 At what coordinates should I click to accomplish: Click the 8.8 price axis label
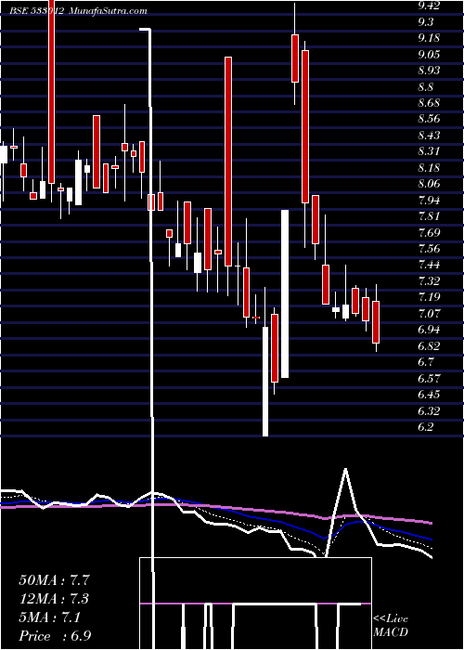tap(426, 86)
